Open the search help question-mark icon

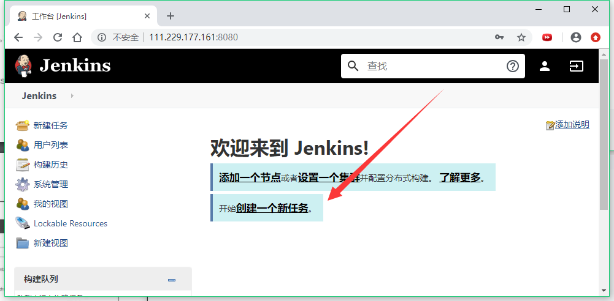(512, 66)
